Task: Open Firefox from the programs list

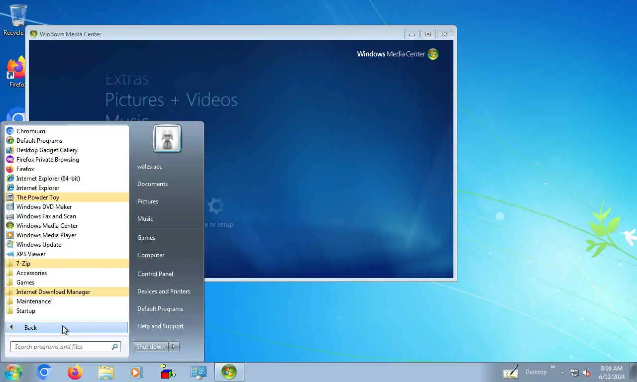Action: pyautogui.click(x=67, y=169)
